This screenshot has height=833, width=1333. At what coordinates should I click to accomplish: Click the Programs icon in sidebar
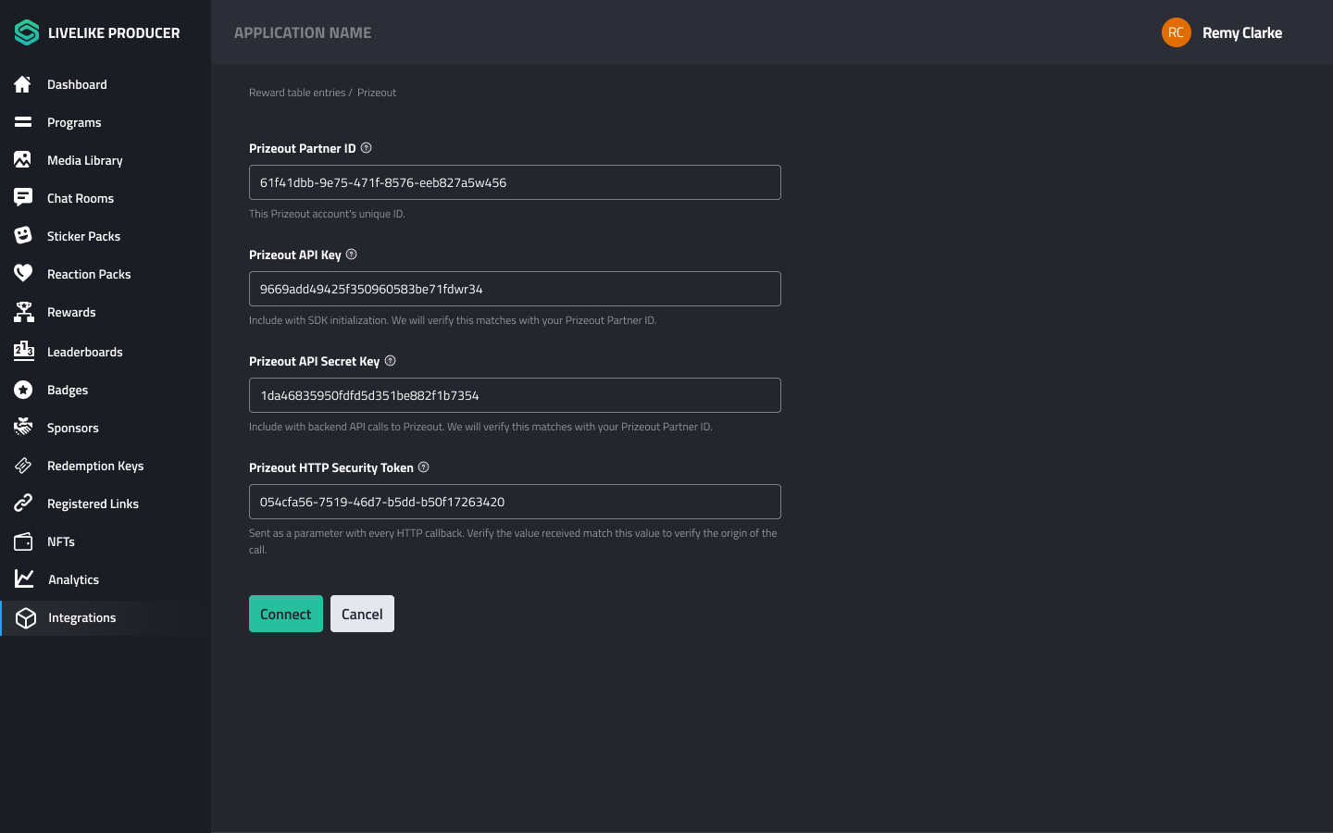(23, 122)
